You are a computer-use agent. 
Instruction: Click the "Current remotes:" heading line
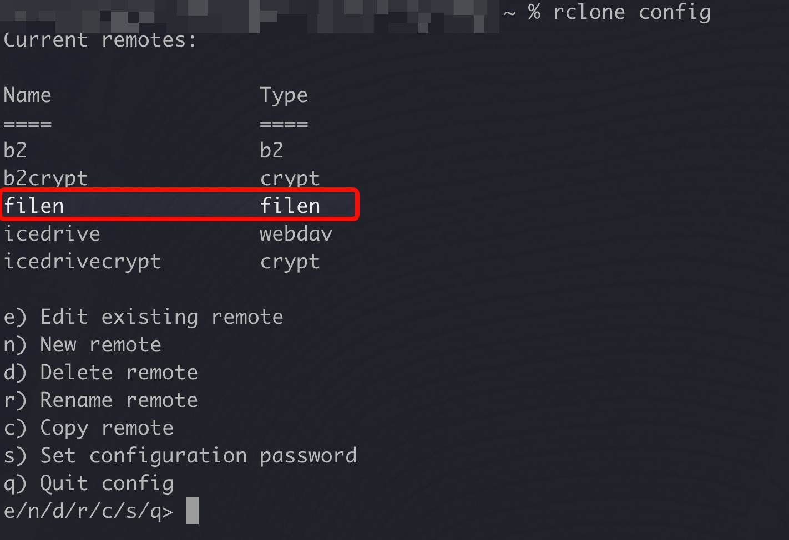coord(100,40)
